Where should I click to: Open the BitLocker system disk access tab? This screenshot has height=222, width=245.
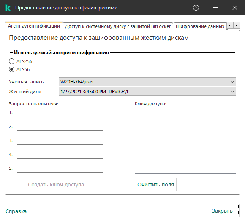118,26
